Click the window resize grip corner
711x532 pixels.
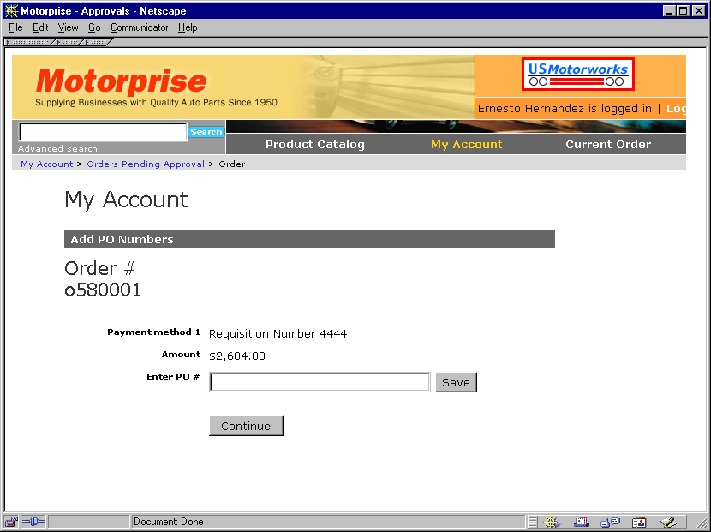[701, 523]
